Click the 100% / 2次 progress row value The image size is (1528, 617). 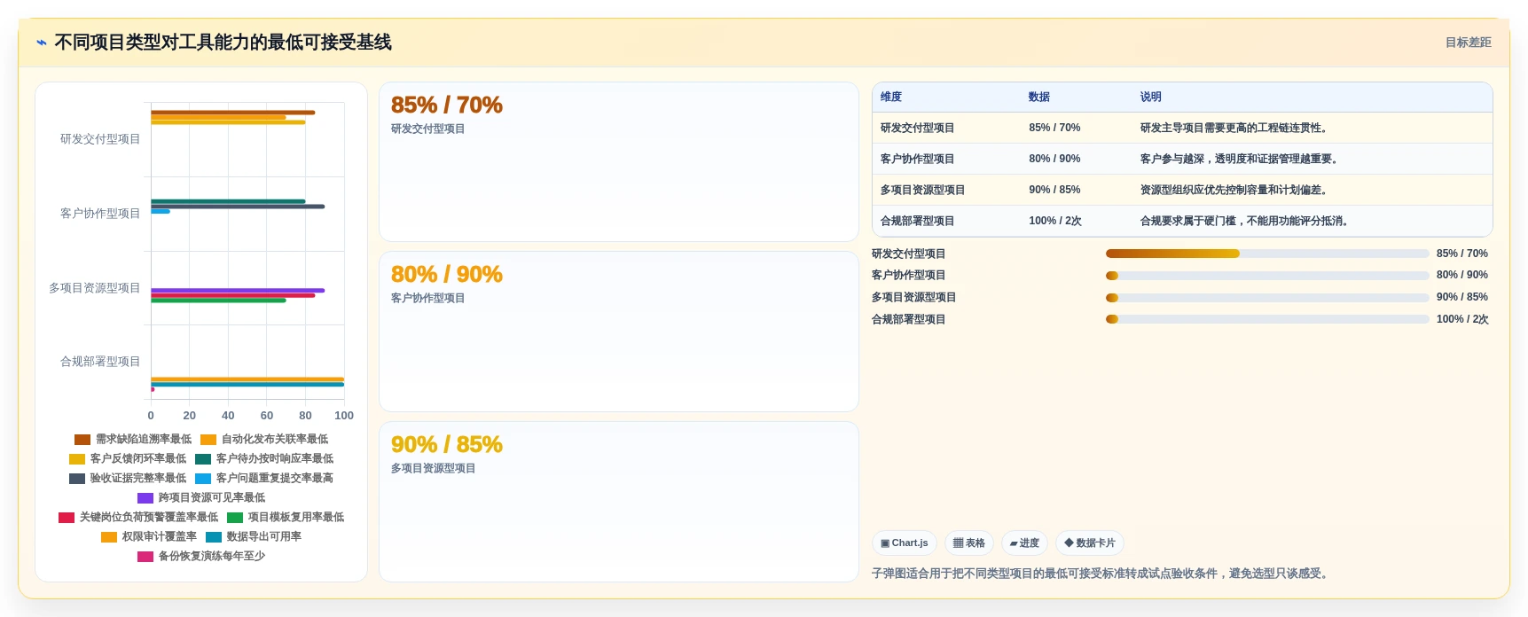[x=1462, y=319]
